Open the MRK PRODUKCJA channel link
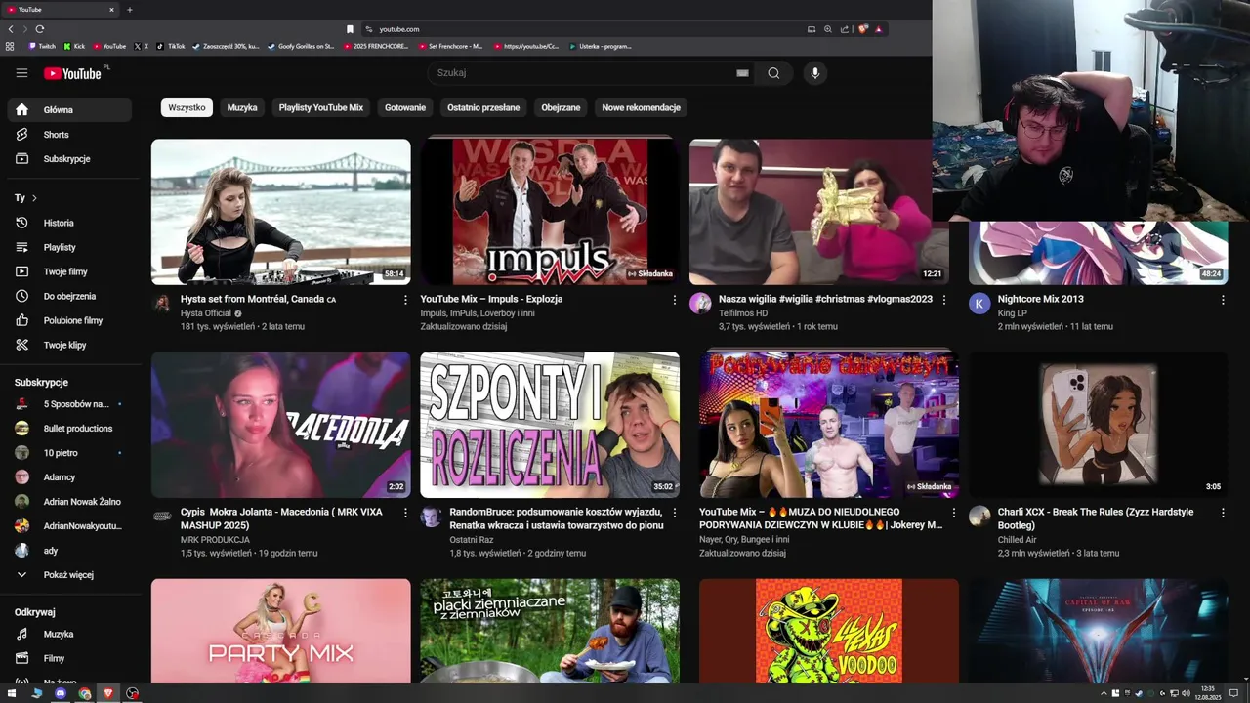This screenshot has width=1250, height=703. [x=215, y=540]
